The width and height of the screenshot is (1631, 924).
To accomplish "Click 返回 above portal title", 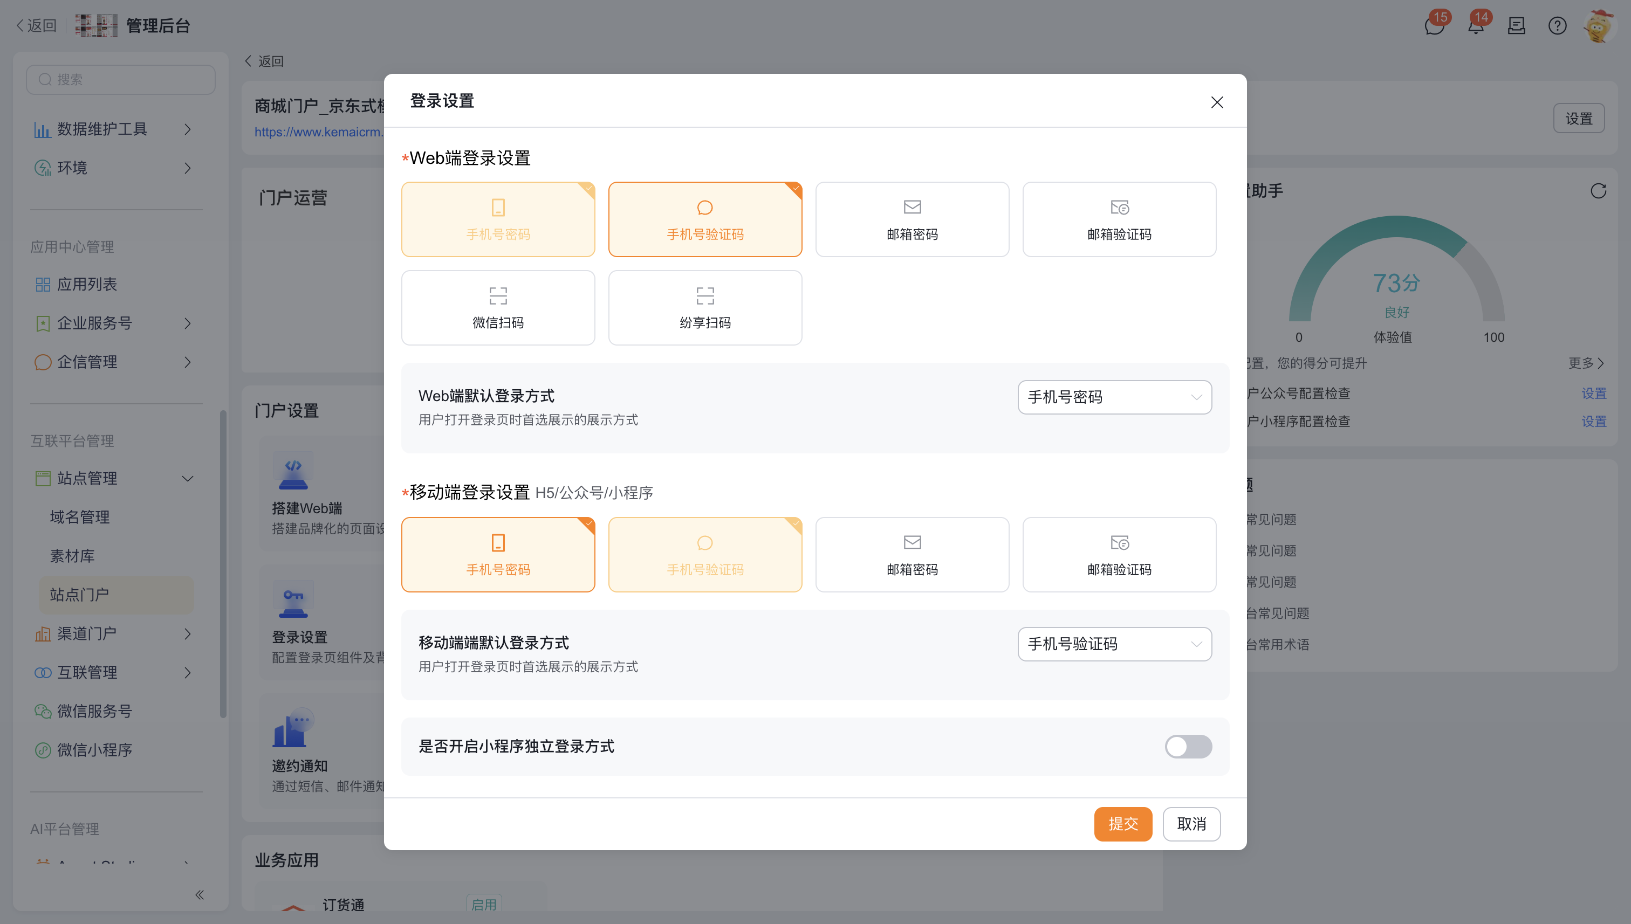I will pos(264,61).
